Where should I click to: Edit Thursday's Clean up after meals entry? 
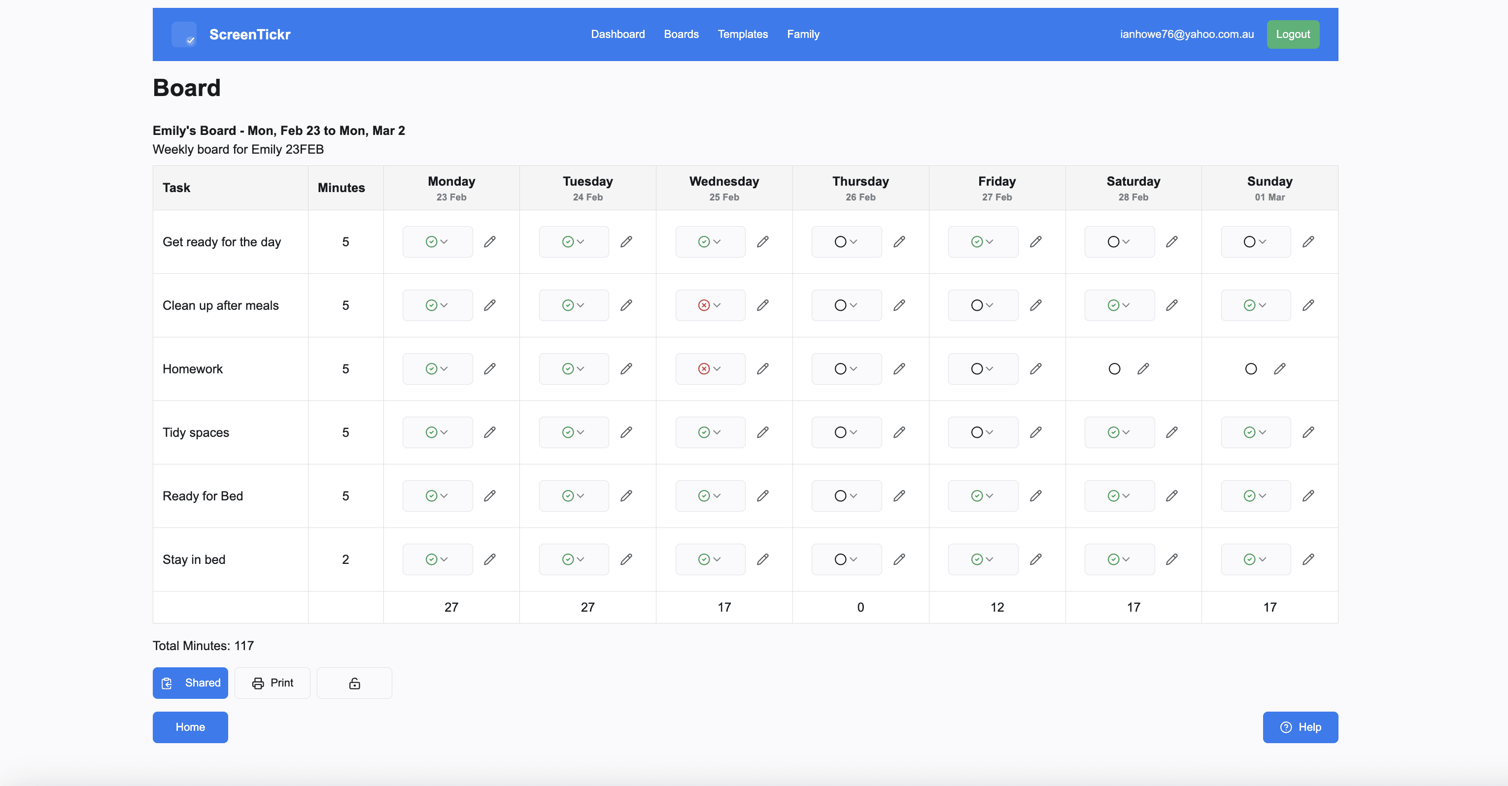[899, 305]
